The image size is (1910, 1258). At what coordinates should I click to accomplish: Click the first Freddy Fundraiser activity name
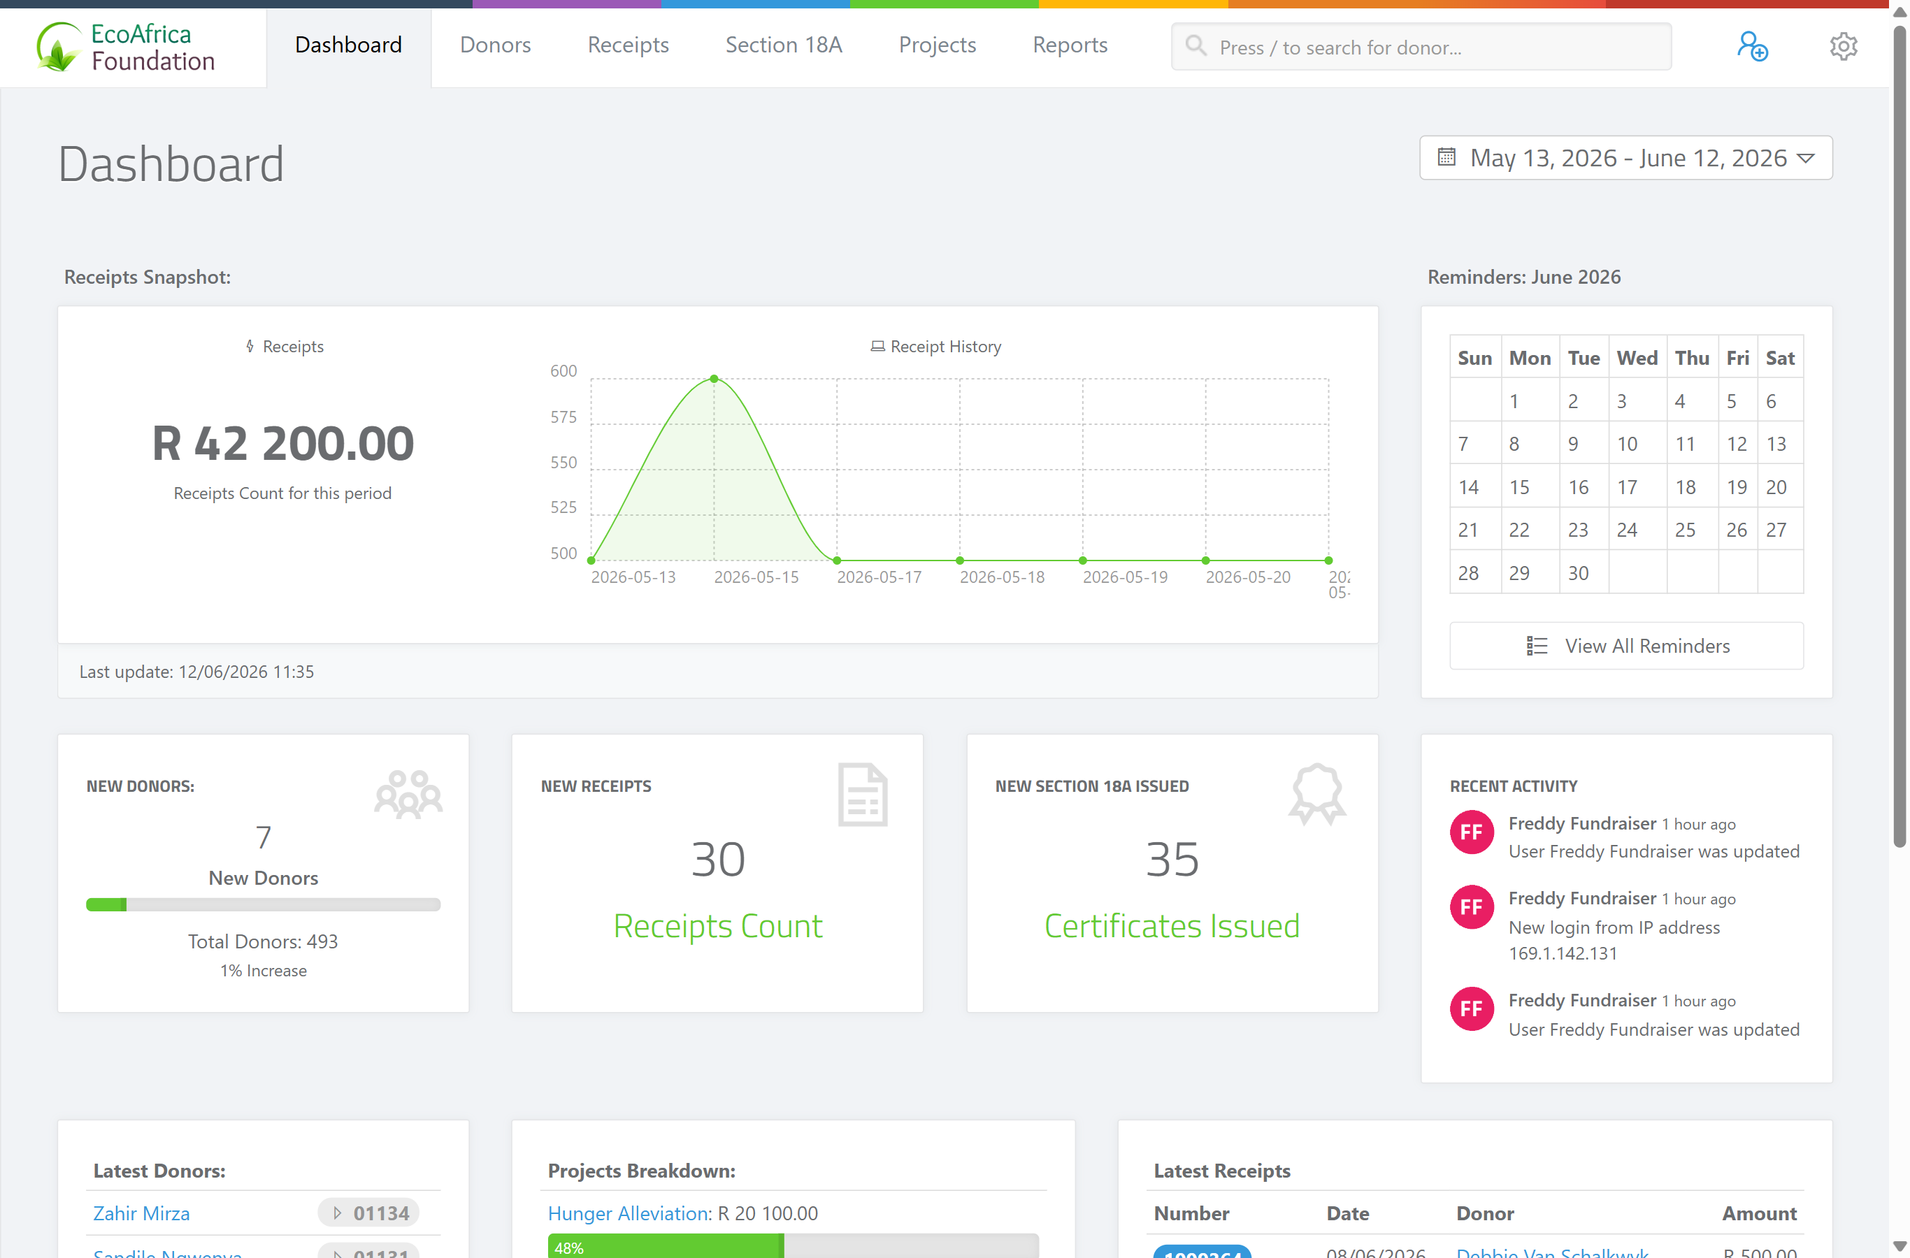pos(1582,823)
